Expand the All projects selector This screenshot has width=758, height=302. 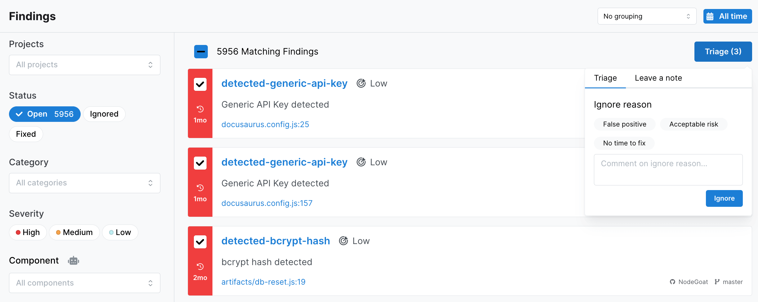click(84, 64)
